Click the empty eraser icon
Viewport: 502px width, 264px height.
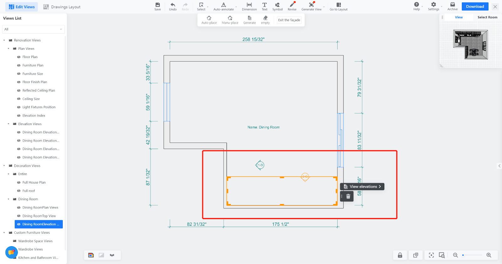tap(265, 20)
